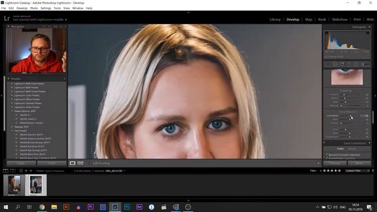Screen dimensions: 377x212
Task: Open Windows taskbar search
Action: coord(18,207)
